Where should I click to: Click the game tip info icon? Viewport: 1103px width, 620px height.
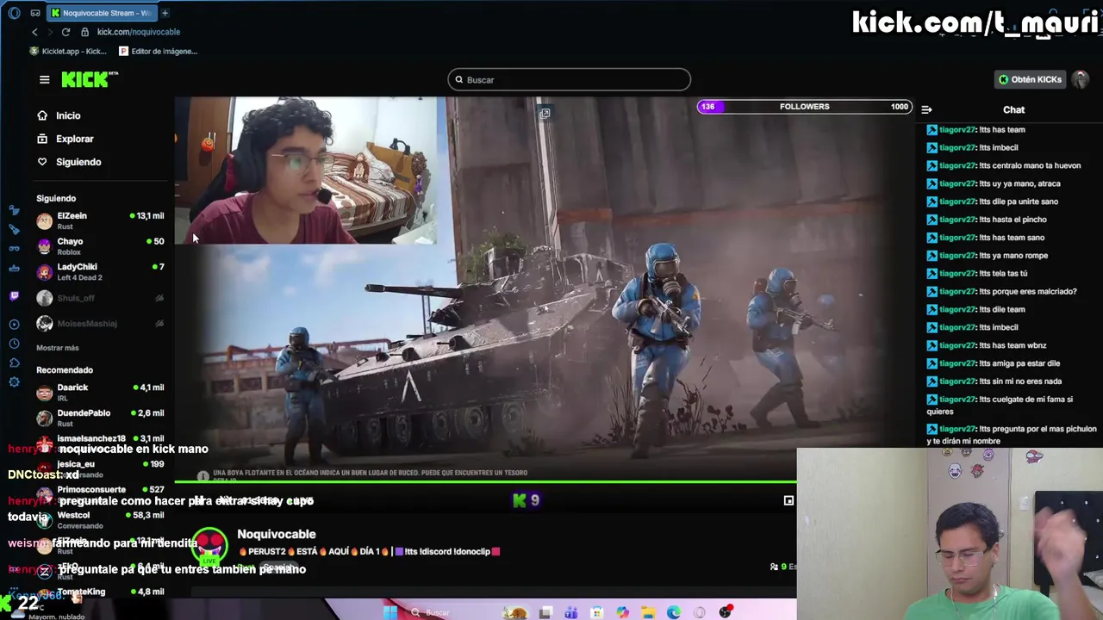[203, 475]
